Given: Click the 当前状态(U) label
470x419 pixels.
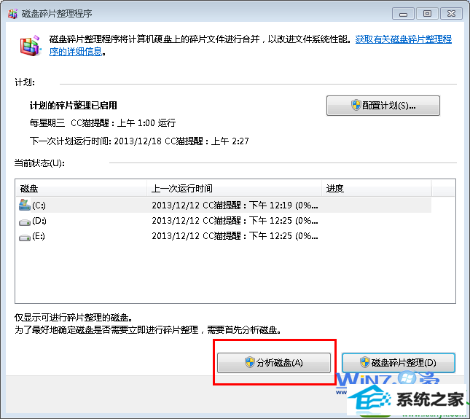Looking at the screenshot, I should [39, 163].
